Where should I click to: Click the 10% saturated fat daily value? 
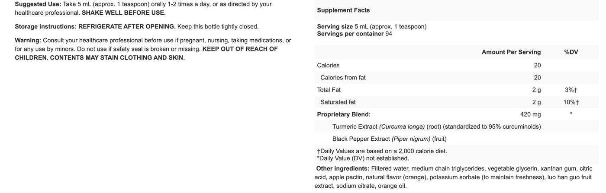(571, 102)
